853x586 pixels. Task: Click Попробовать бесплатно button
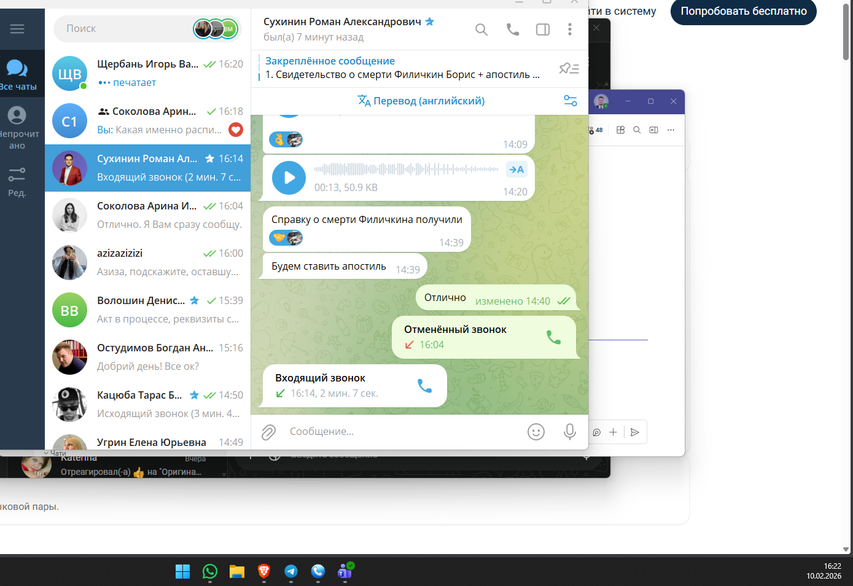coord(744,11)
